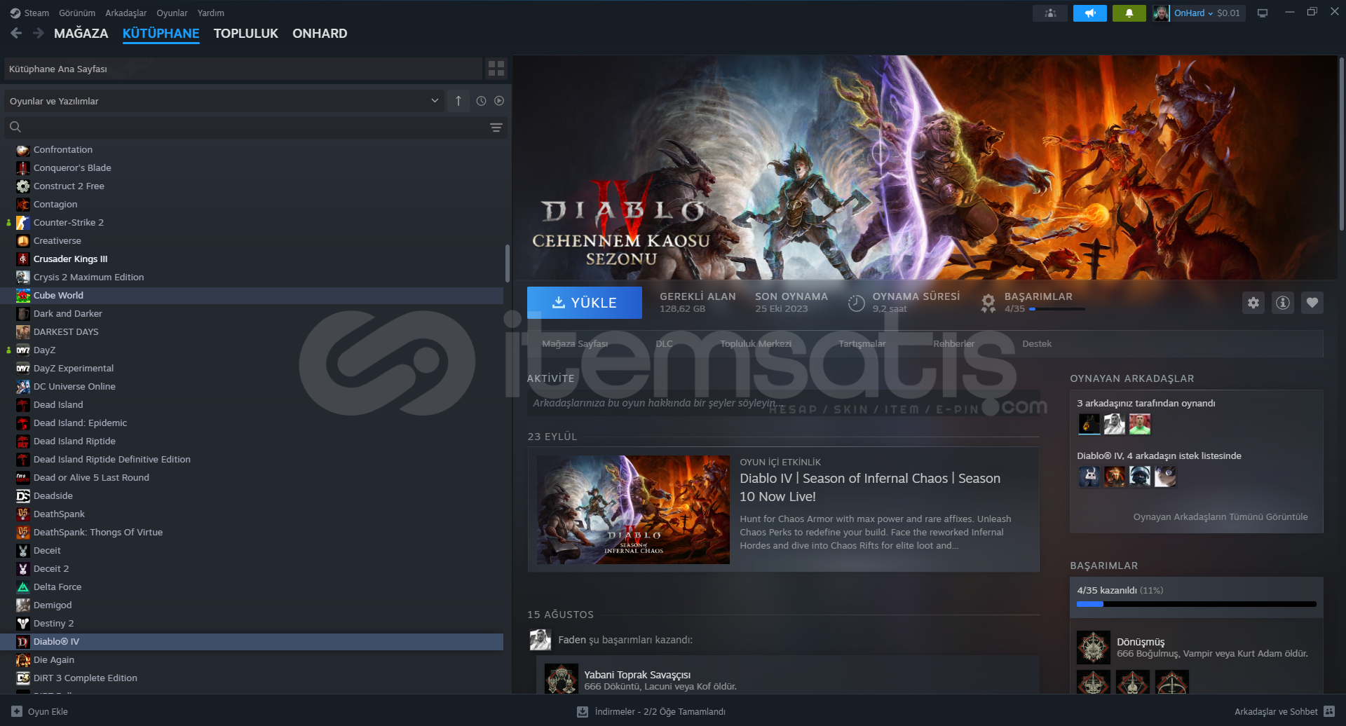Open Mağaza Sayfası link for Diablo IV

click(x=575, y=344)
